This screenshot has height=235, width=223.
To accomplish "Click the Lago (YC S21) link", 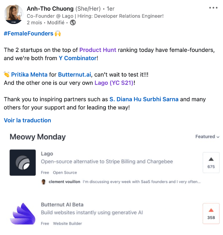I will (x=114, y=83).
